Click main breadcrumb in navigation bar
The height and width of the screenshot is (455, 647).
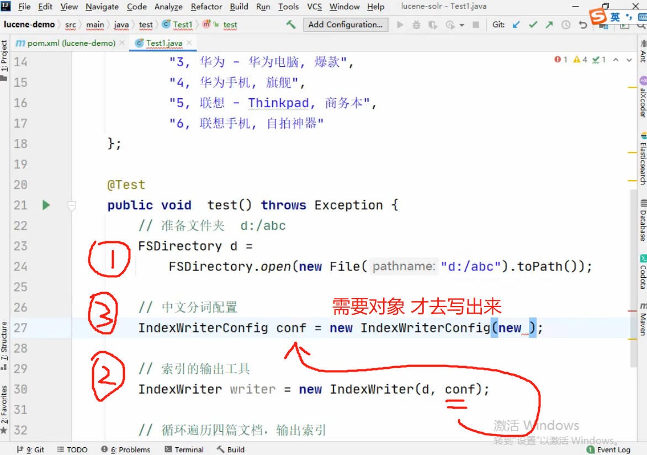click(95, 25)
